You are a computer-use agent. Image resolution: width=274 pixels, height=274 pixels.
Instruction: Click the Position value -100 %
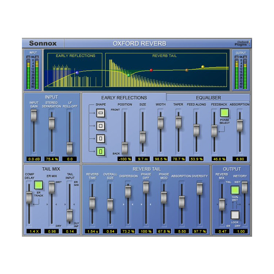point(125,159)
